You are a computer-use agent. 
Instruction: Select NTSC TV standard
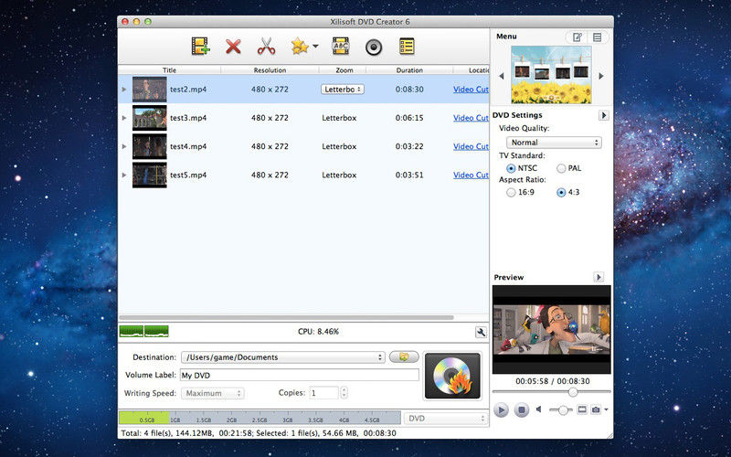pos(511,168)
